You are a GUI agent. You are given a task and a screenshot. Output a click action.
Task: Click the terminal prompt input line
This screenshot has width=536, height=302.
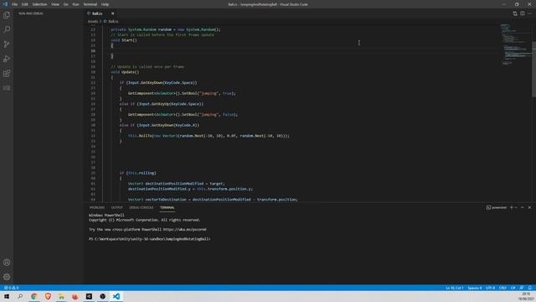click(149, 239)
